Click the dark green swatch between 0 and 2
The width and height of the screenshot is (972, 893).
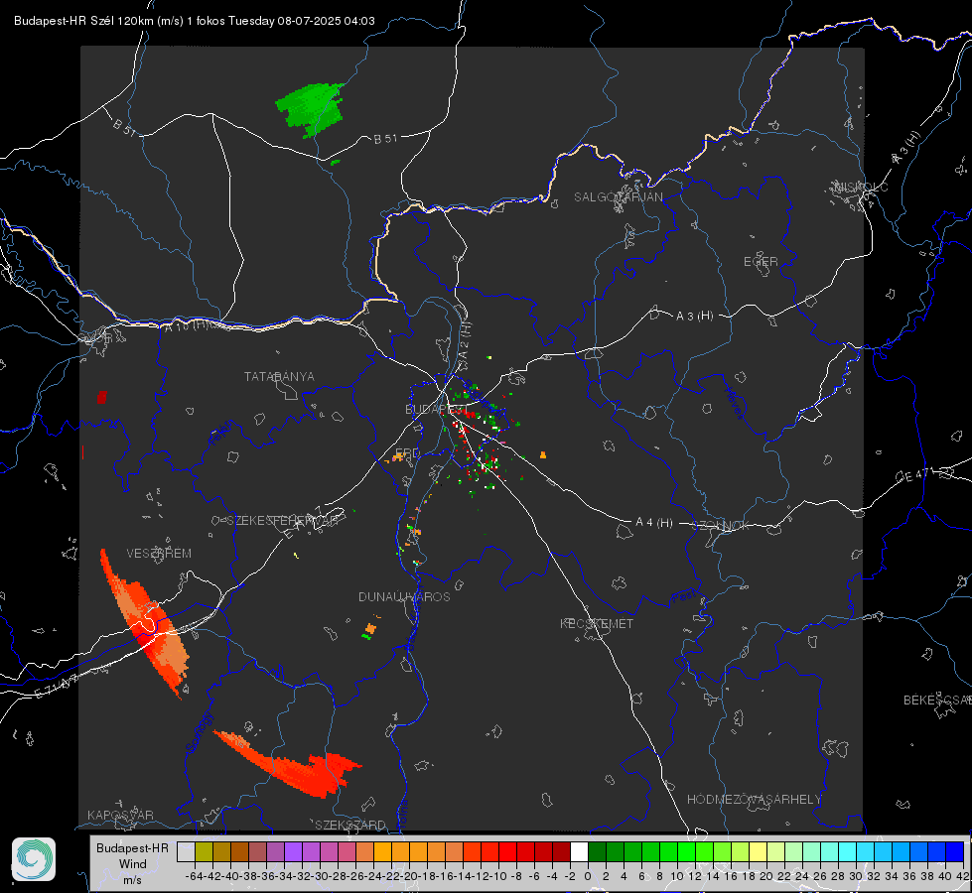pyautogui.click(x=597, y=851)
